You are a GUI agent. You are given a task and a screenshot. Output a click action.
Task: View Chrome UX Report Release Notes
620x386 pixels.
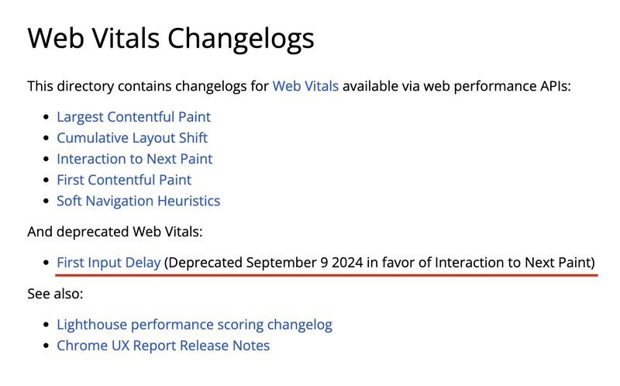click(x=164, y=345)
